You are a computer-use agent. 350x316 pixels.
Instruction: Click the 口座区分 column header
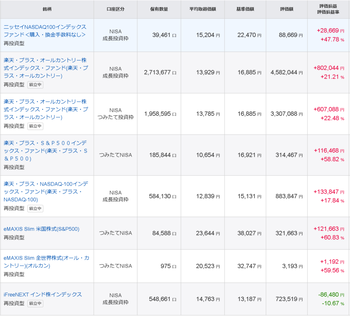tap(116, 9)
